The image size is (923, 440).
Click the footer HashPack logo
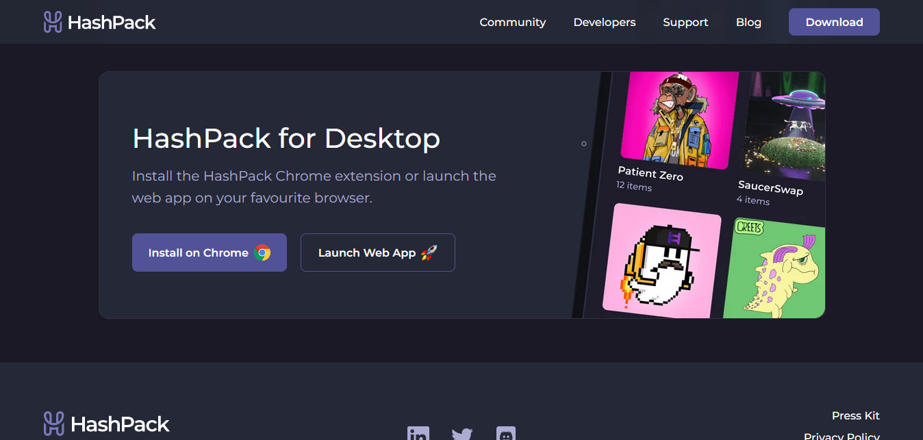pyautogui.click(x=106, y=424)
